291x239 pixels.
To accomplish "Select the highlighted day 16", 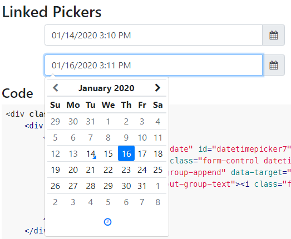I will (x=126, y=153).
